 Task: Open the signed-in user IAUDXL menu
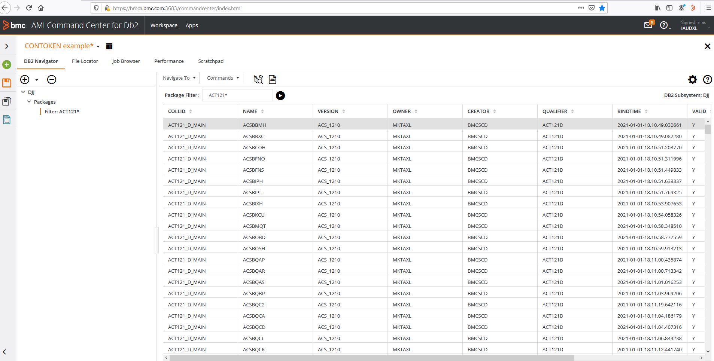point(695,25)
